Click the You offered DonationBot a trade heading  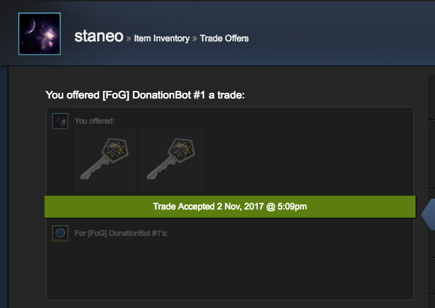click(145, 95)
